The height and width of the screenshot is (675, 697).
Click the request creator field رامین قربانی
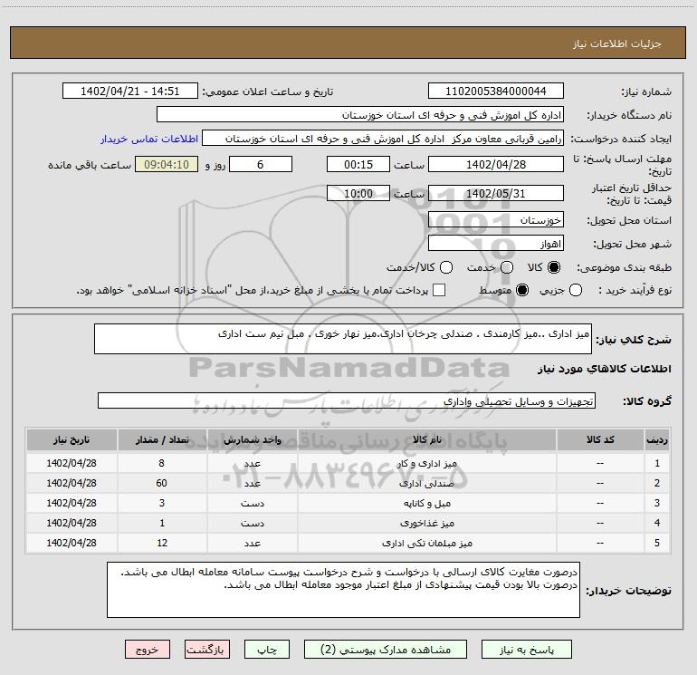point(383,139)
